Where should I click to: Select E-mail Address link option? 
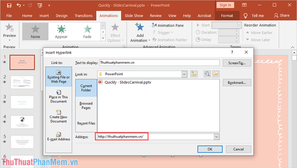pyautogui.click(x=59, y=136)
